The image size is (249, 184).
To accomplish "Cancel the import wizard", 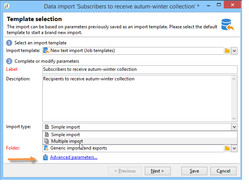I will point(223,171).
